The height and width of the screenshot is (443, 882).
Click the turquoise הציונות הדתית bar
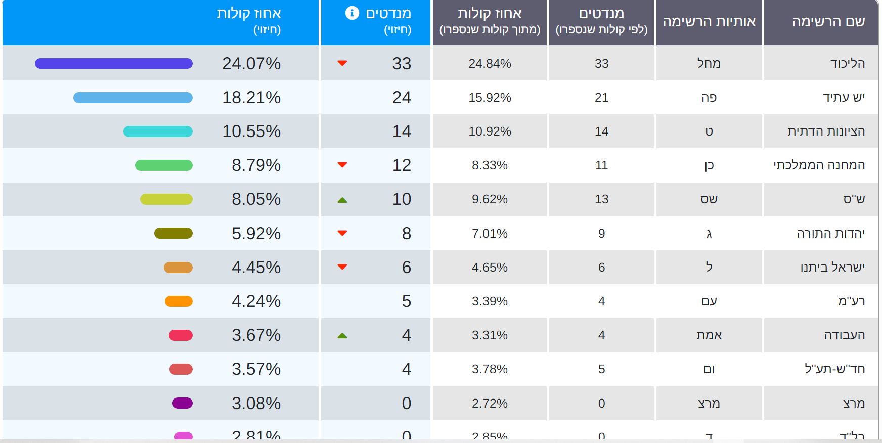158,131
